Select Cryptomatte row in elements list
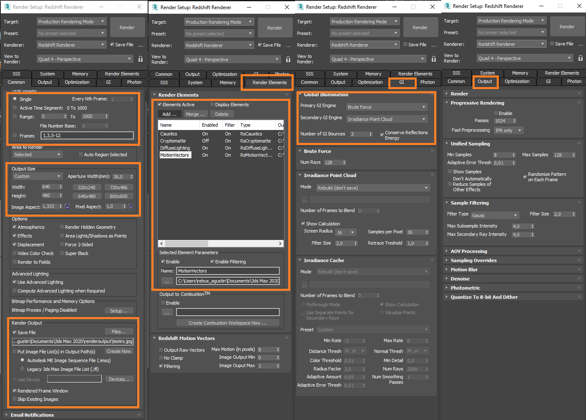This screenshot has height=420, width=586. [221, 141]
